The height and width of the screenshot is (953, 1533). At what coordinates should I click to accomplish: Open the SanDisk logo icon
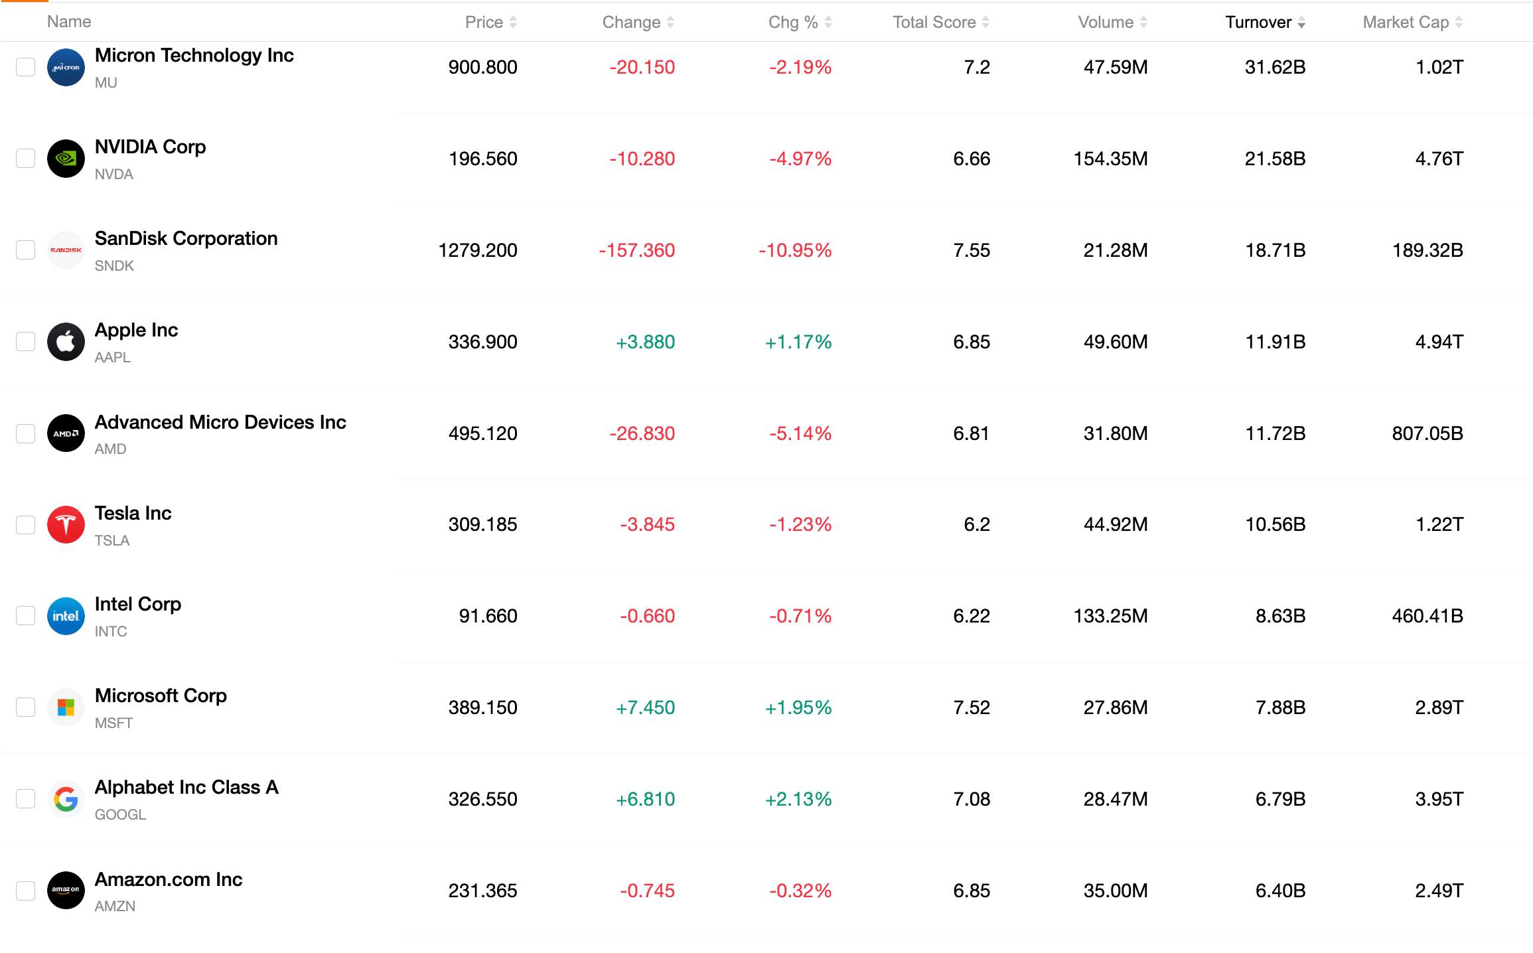coord(66,250)
